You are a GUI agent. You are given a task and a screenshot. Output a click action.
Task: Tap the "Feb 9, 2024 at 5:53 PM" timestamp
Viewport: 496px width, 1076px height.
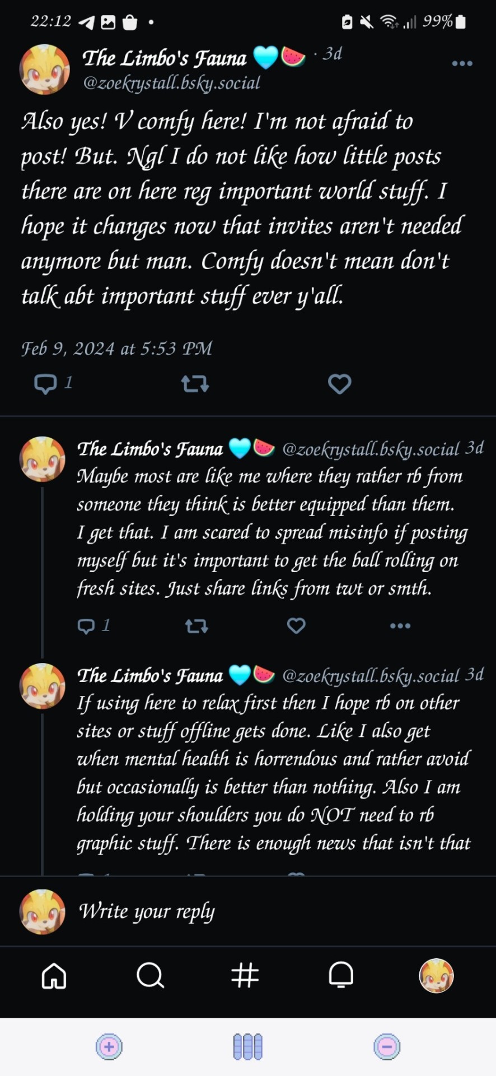pyautogui.click(x=116, y=349)
